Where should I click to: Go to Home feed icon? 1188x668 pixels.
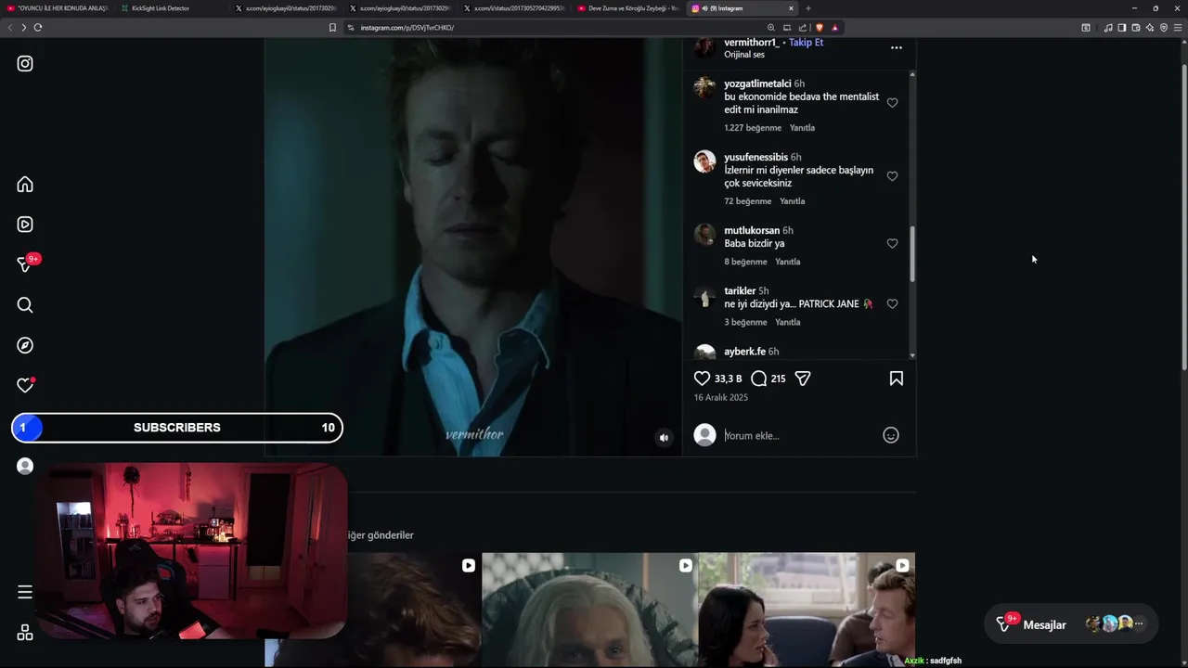(x=25, y=184)
